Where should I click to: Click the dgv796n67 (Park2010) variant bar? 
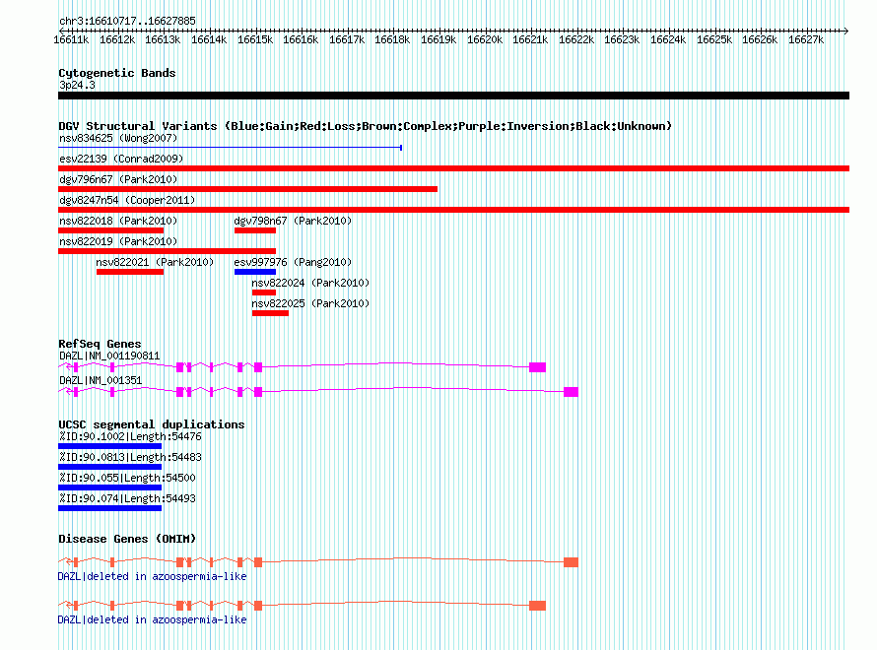(x=247, y=189)
